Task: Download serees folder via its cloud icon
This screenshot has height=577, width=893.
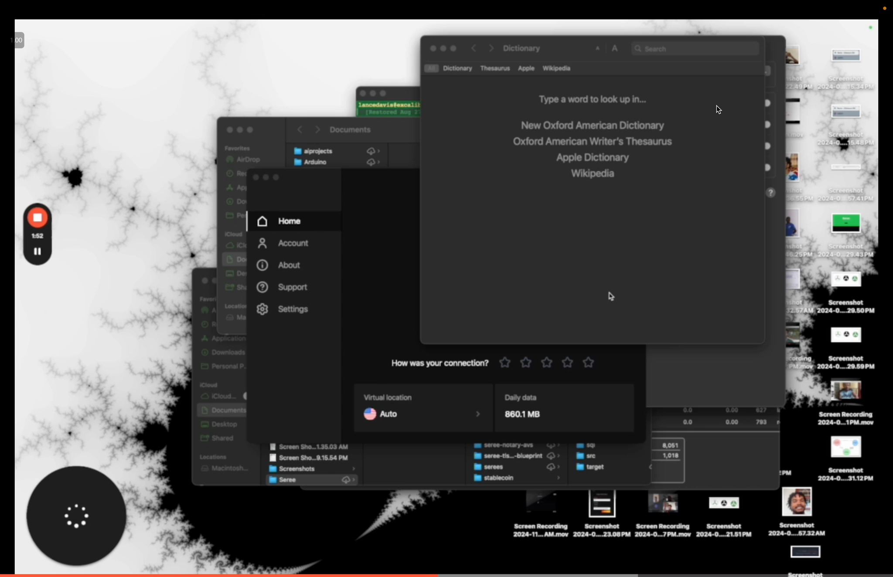Action: [x=551, y=467]
